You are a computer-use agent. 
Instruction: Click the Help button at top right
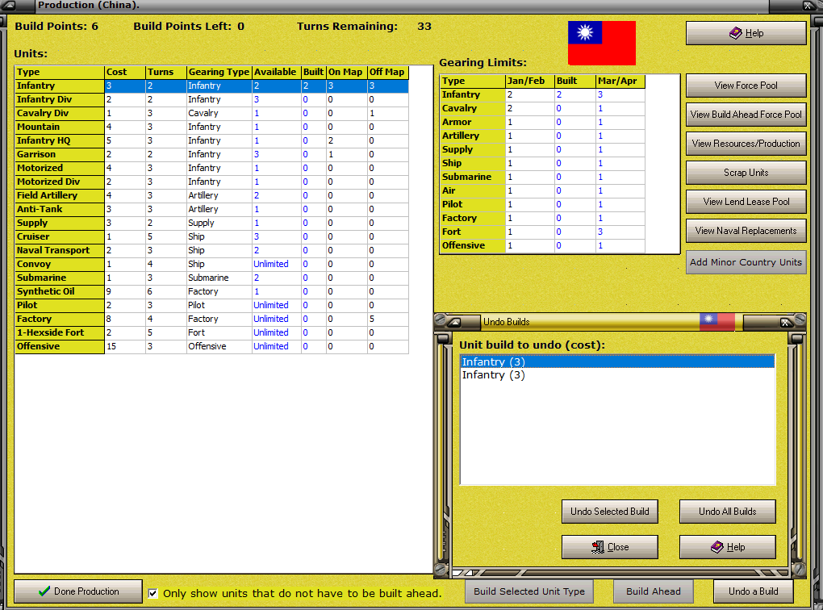point(746,33)
